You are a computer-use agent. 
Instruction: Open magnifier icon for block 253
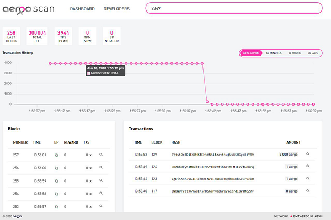click(x=101, y=206)
